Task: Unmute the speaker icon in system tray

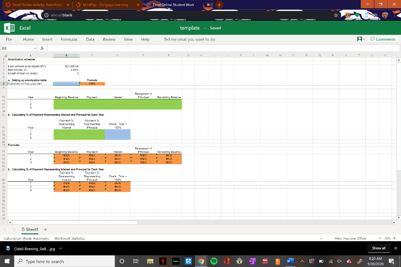Action: point(338,261)
